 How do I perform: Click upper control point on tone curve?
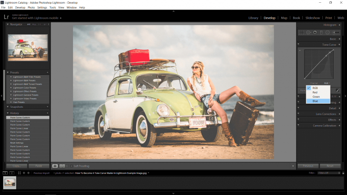330,52
